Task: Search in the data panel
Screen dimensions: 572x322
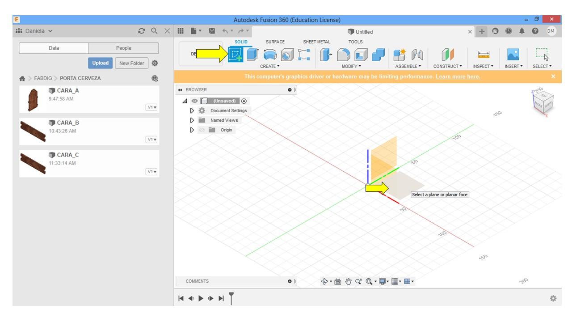Action: click(154, 31)
